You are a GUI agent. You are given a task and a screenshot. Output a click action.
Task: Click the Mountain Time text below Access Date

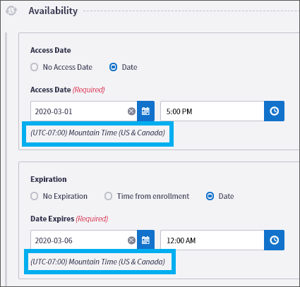[97, 133]
